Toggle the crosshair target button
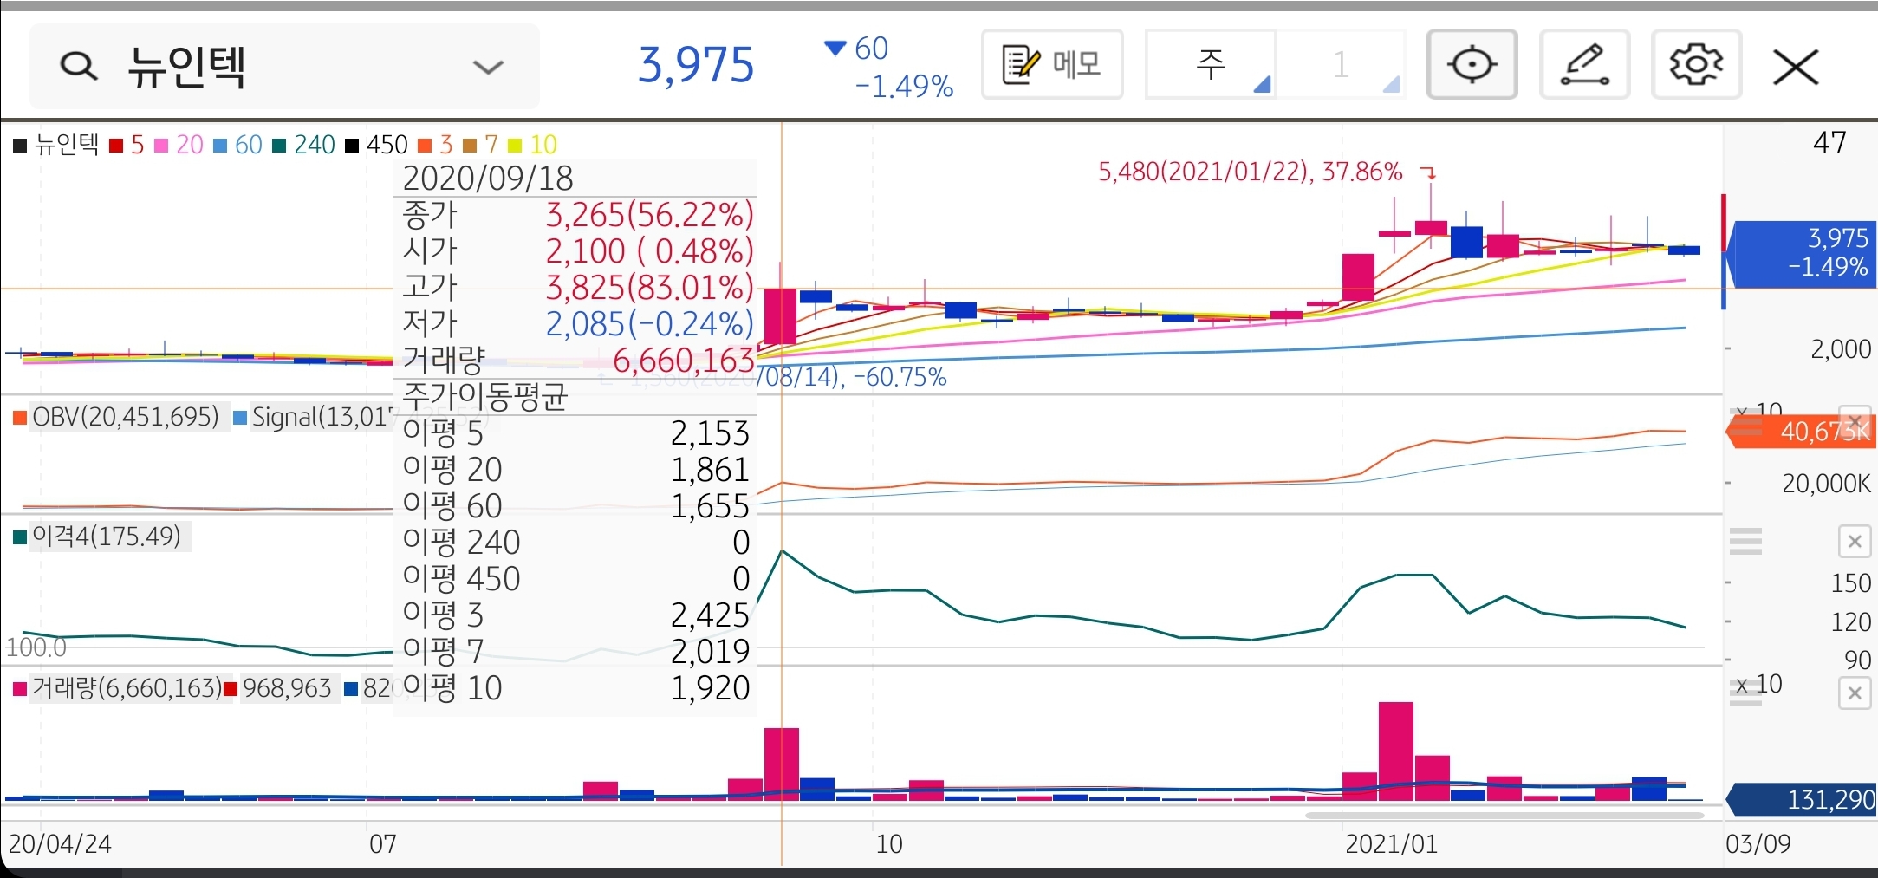 [1472, 64]
